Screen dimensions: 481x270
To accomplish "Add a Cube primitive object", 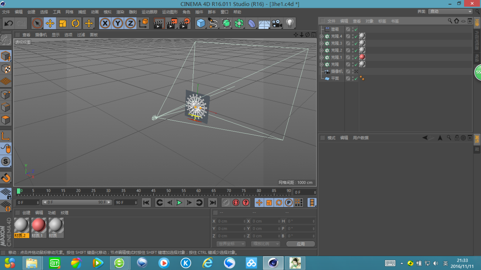I will click(201, 24).
